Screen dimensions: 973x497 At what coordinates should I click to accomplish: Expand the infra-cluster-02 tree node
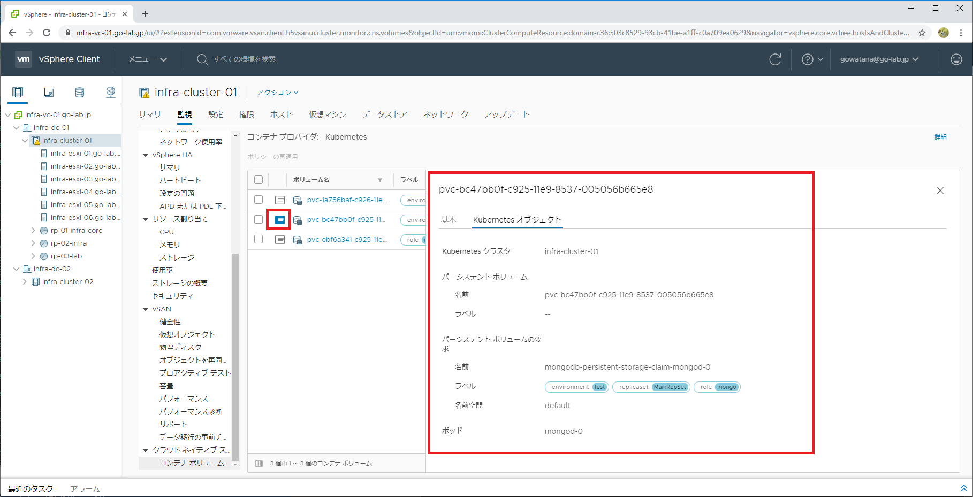[25, 282]
